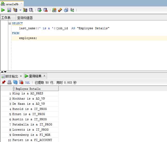Select row Austin is a IT_PROG

pos(29,119)
